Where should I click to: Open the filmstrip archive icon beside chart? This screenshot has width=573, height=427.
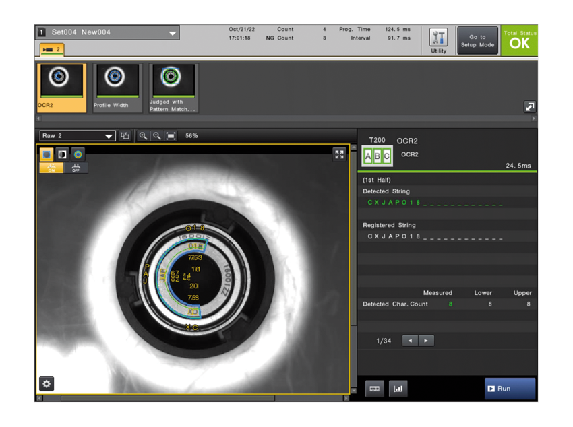tap(375, 389)
